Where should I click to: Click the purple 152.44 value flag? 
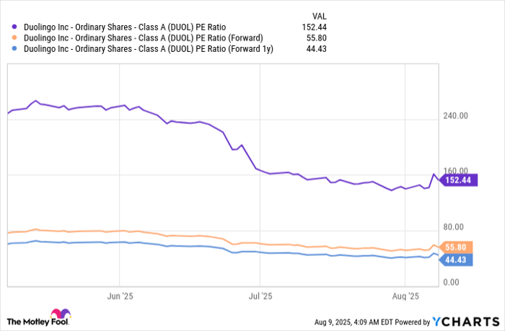coord(458,180)
